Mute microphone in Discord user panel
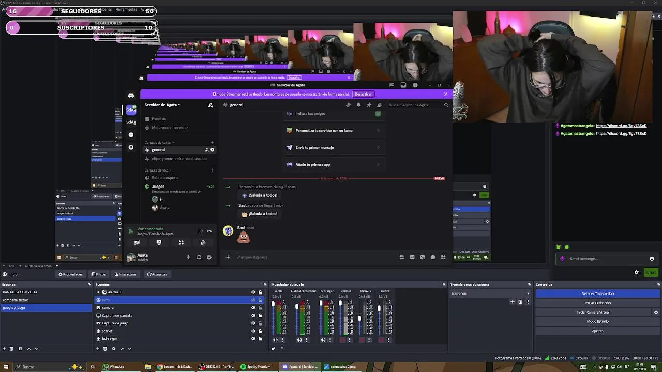The image size is (662, 372). click(188, 257)
